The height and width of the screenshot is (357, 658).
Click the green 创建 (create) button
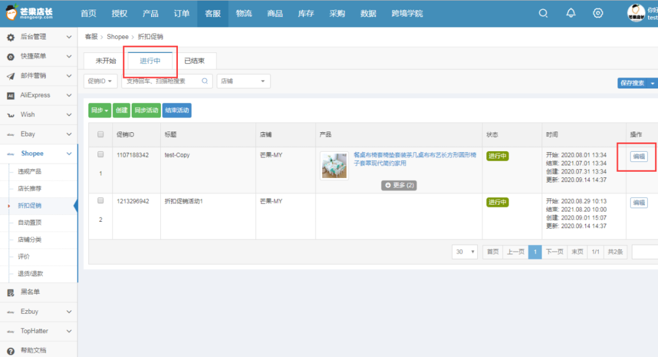[121, 111]
